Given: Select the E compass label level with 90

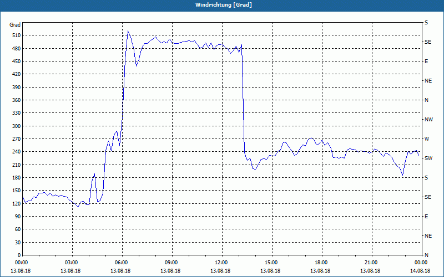Looking at the screenshot, I should click(426, 217).
